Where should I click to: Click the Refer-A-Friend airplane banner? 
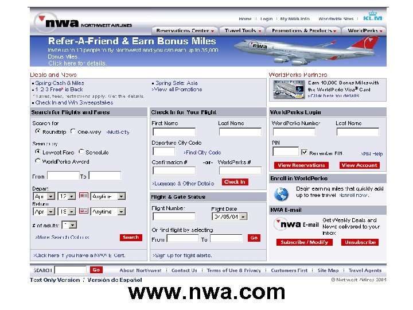click(208, 51)
